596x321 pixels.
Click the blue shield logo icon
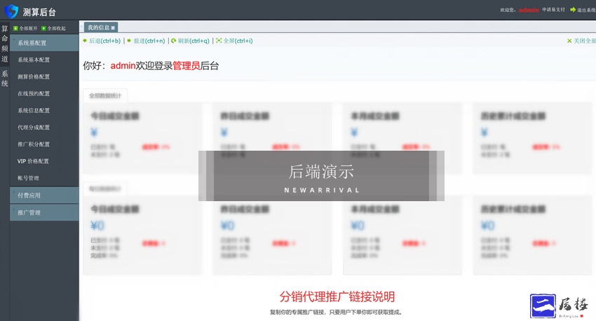click(11, 11)
